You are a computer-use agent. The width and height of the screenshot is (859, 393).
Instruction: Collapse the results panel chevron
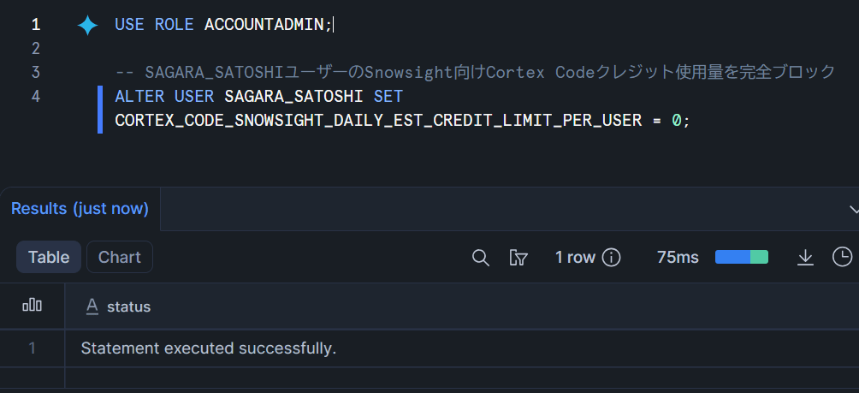pos(853,209)
